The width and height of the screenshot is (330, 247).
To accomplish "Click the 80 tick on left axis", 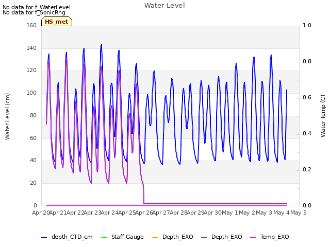I will coord(33,115).
